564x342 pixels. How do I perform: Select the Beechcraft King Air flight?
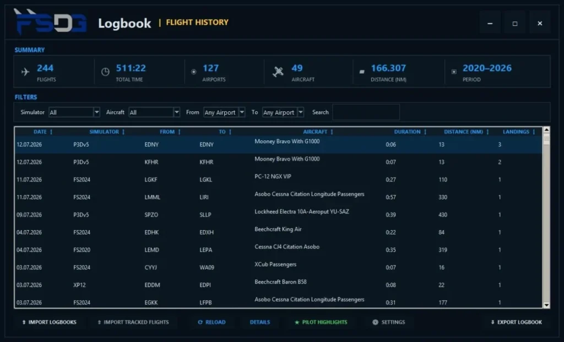click(278, 232)
